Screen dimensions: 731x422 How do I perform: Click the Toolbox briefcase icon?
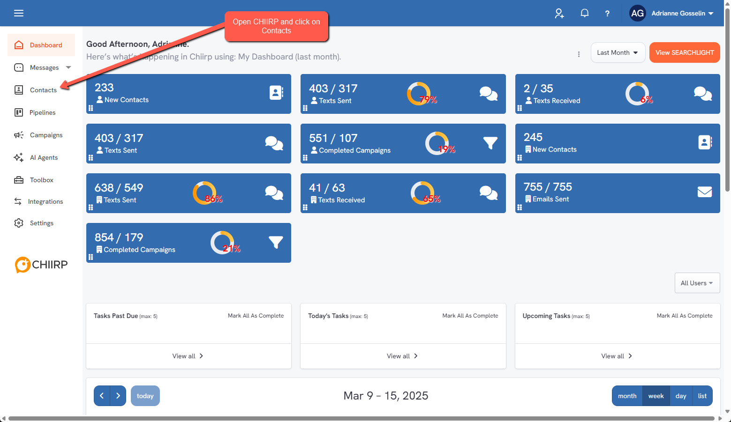coord(19,180)
